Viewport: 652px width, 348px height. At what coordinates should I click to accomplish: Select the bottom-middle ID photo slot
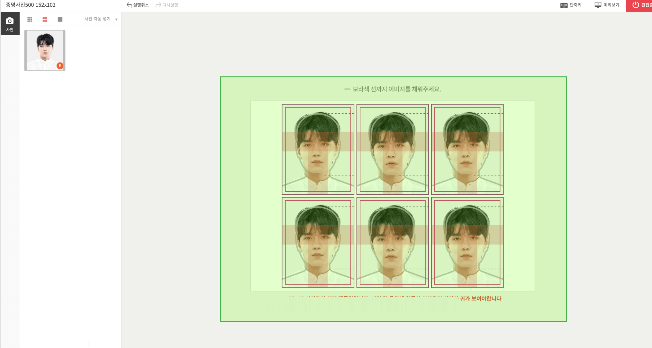(393, 242)
